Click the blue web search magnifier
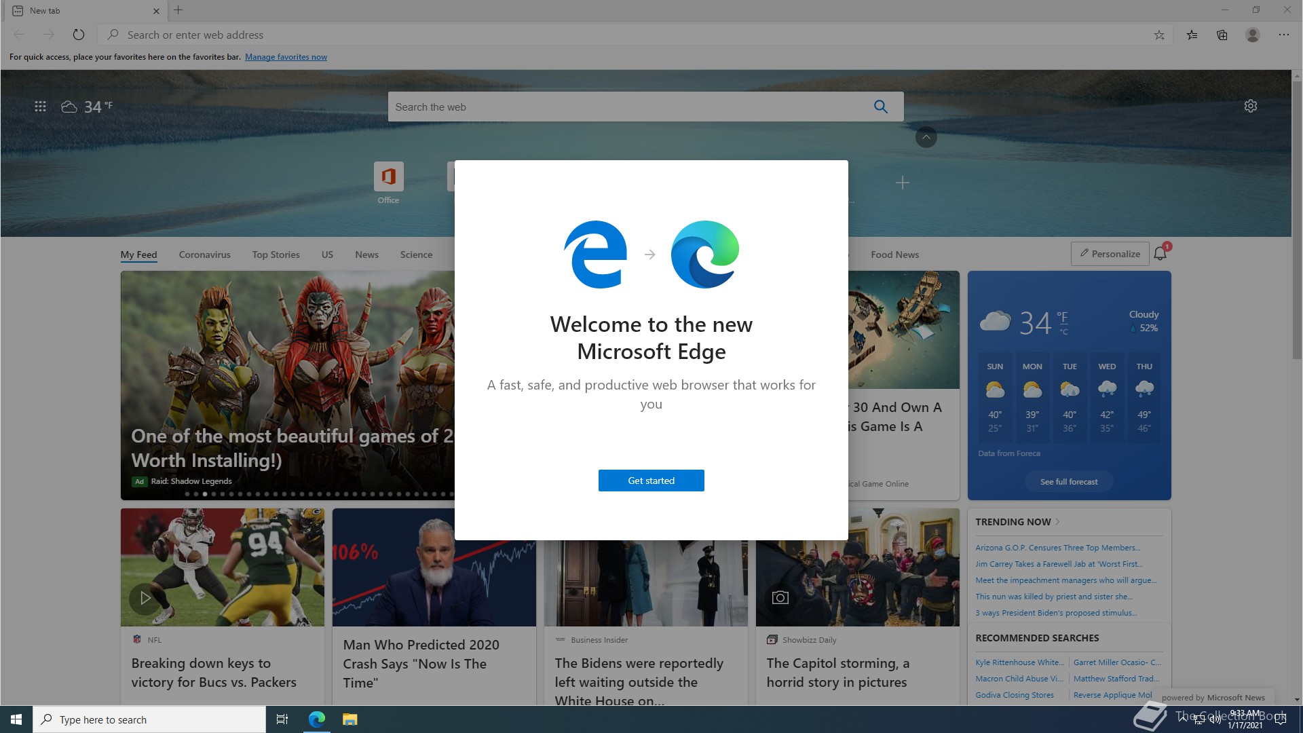 point(880,107)
